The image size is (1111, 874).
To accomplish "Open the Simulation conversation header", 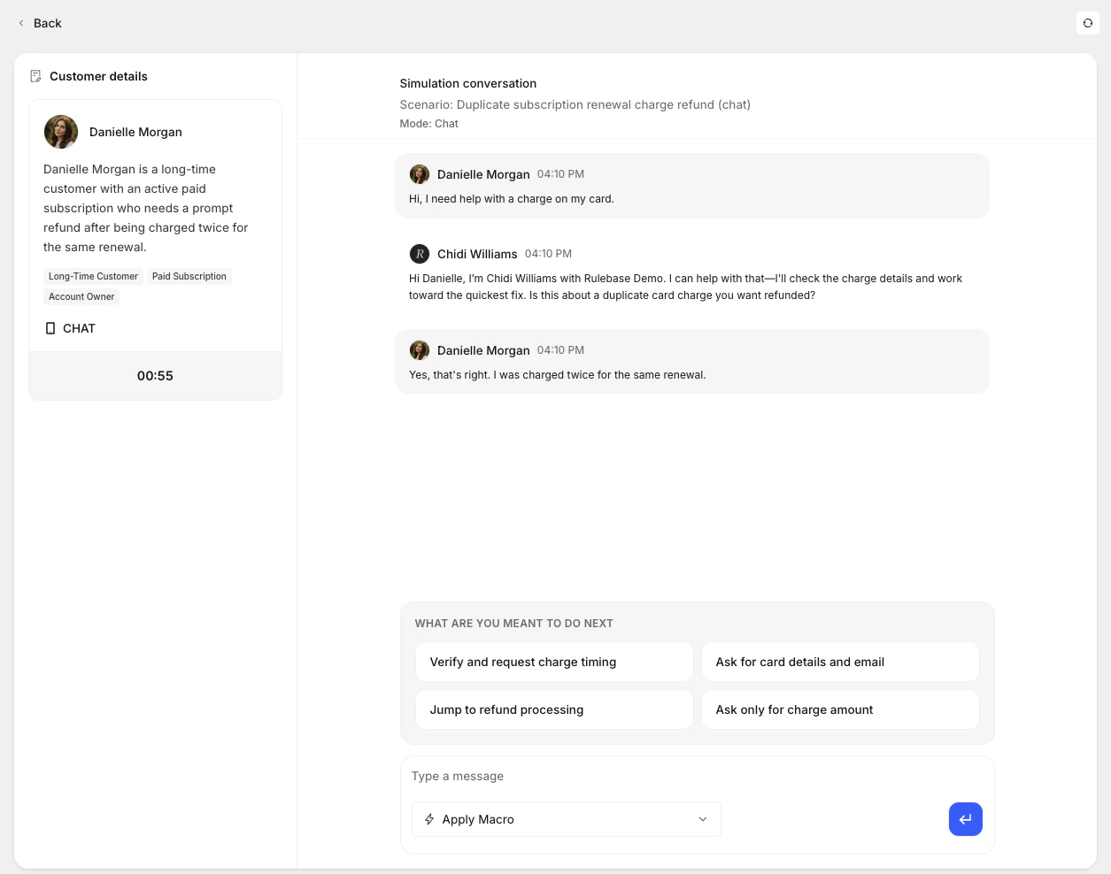I will pos(467,83).
